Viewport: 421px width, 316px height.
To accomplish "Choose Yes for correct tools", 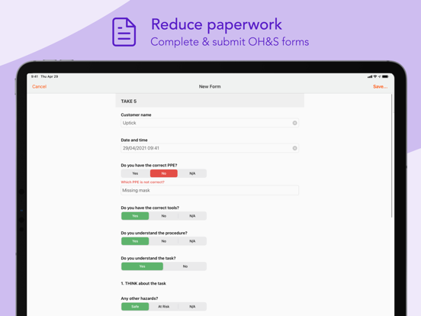I will click(x=135, y=216).
